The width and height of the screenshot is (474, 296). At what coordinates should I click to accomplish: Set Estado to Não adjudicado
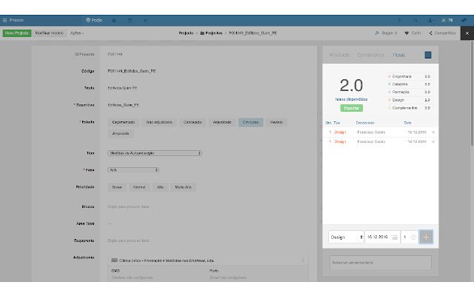159,122
